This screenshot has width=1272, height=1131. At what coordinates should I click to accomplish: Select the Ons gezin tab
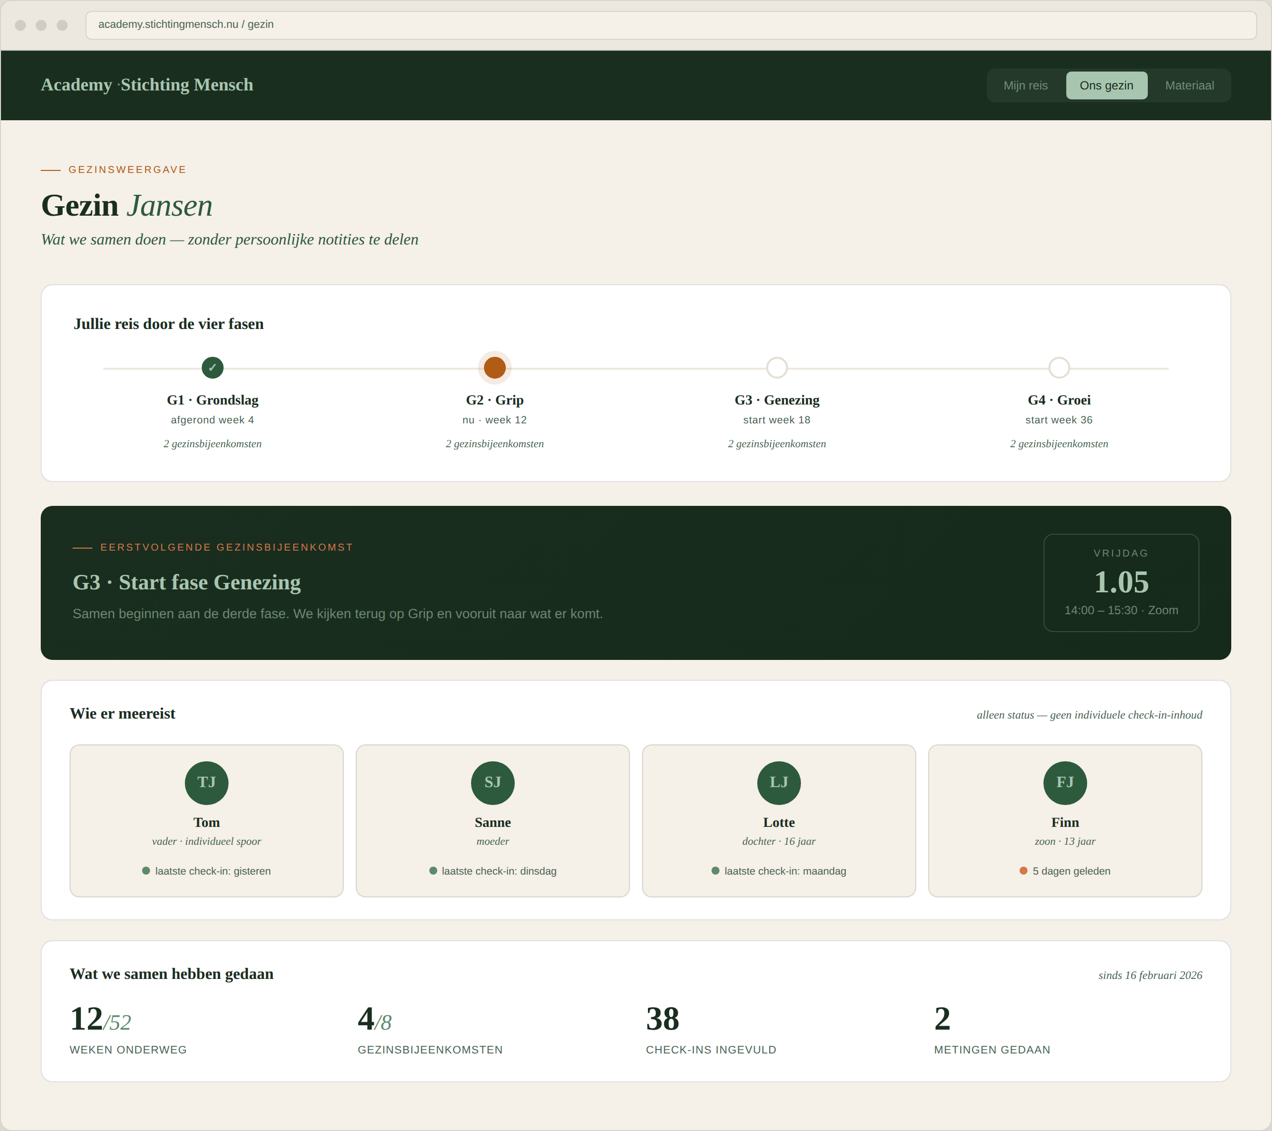1106,85
